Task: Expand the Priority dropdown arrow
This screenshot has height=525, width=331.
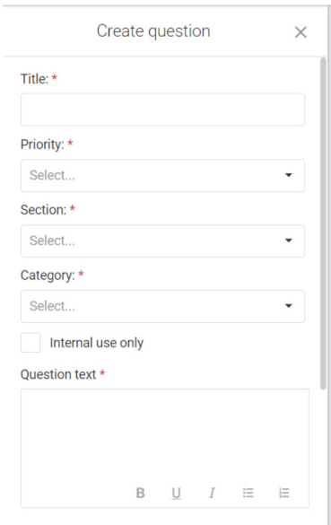Action: tap(289, 175)
